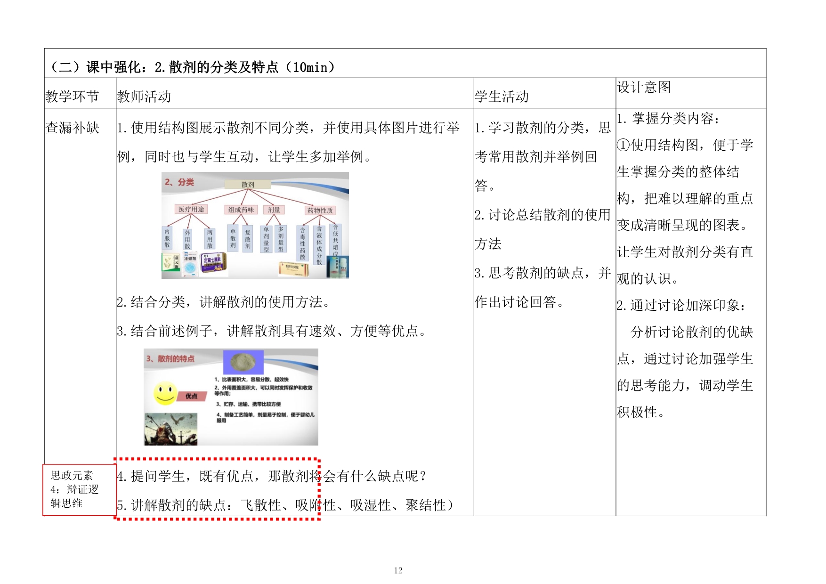Click the 组成药味 box in classification chart
The width and height of the screenshot is (826, 584).
[241, 210]
